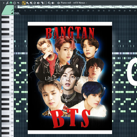Select the dashed-box Select tool
137x137 pixels.
click(x=45, y=3)
